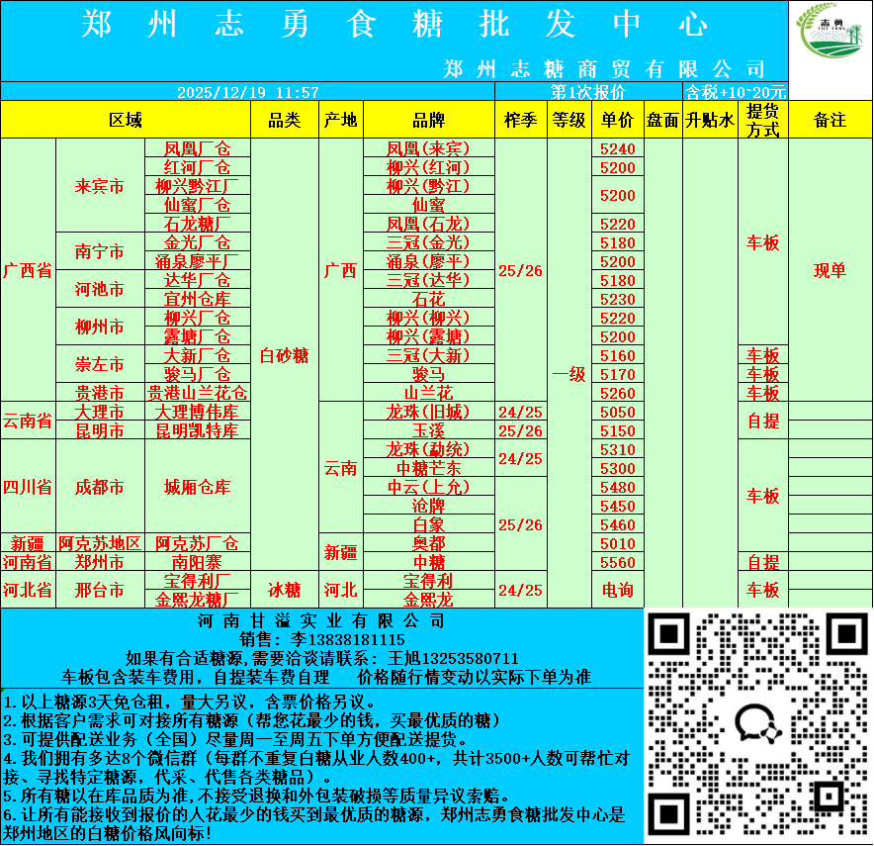874x846 pixels.
Task: Click the 志勇 company logo
Action: pyautogui.click(x=830, y=41)
